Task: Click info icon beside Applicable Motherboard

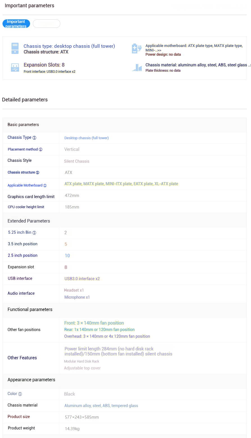Action: pos(45,185)
